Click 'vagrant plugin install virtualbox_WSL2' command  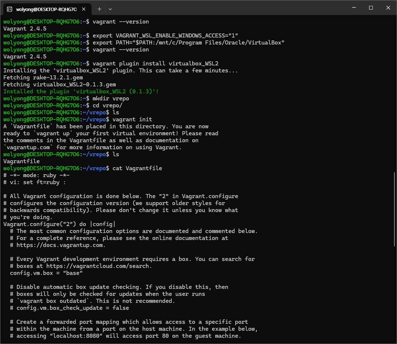[155, 64]
